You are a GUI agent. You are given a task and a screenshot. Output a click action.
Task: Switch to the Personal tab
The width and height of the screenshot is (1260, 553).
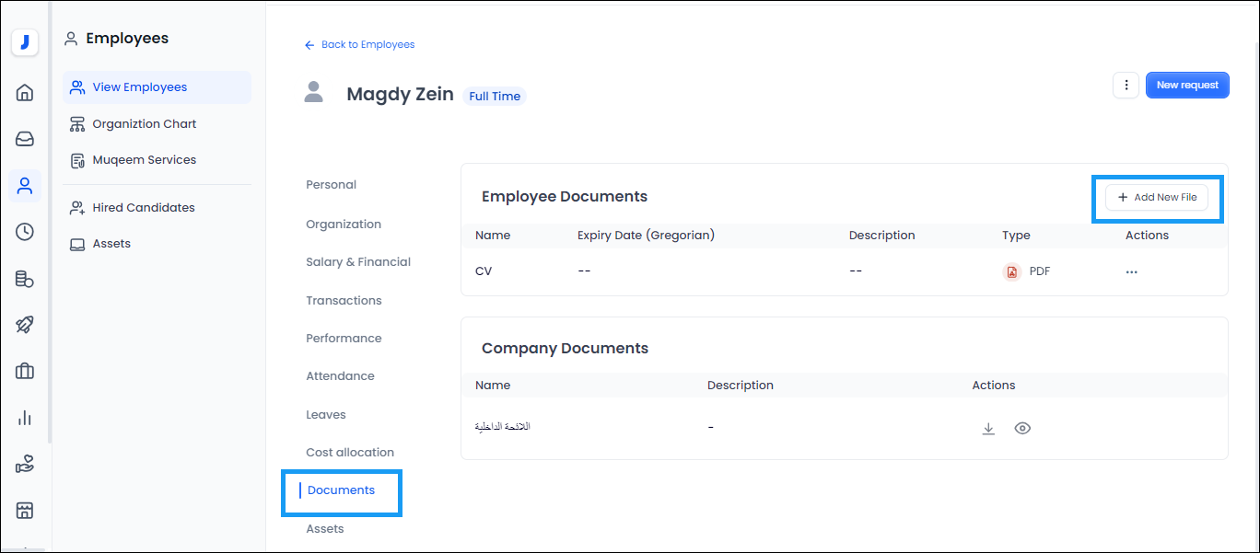tap(331, 185)
